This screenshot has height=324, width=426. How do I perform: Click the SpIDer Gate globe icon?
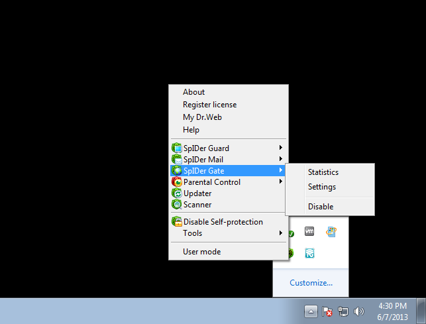(177, 171)
